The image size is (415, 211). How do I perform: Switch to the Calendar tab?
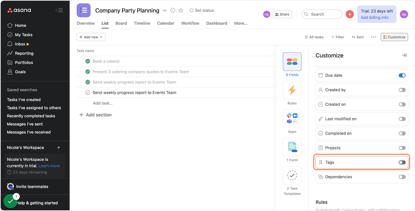[x=166, y=23]
